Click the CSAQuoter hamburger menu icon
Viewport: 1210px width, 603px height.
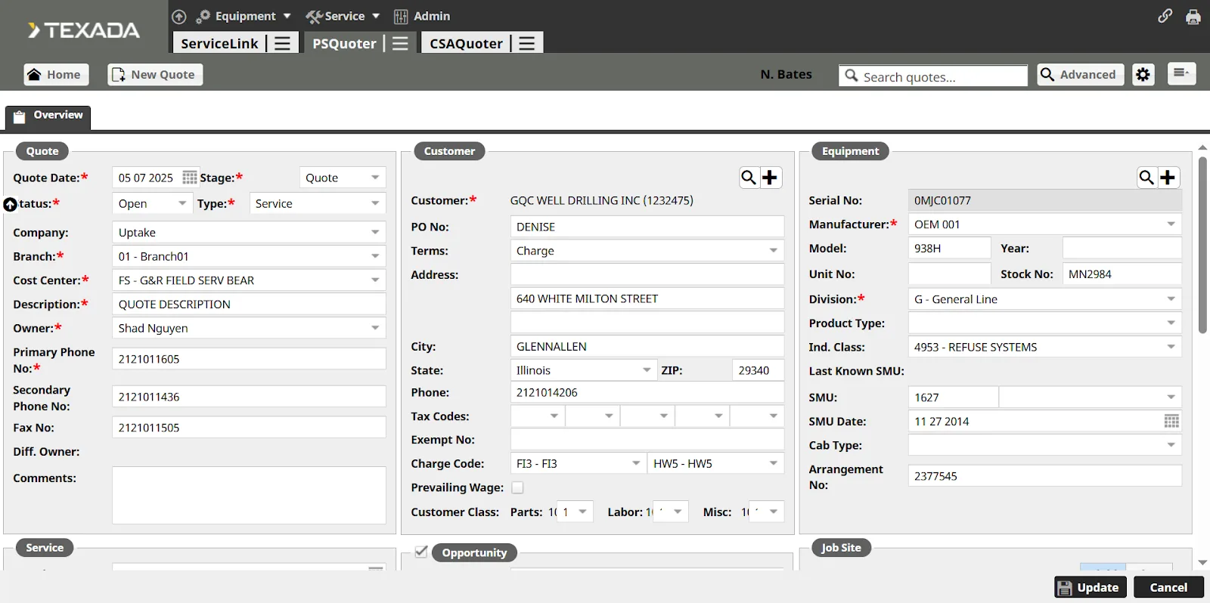527,43
